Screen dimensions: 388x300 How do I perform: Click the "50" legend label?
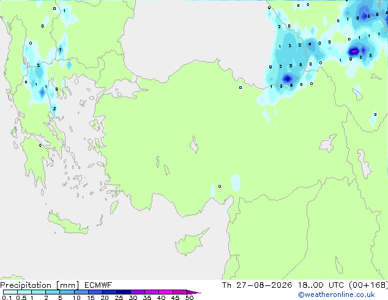coord(189,298)
